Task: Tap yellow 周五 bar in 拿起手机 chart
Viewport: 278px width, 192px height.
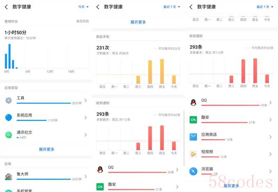Action: (162, 71)
